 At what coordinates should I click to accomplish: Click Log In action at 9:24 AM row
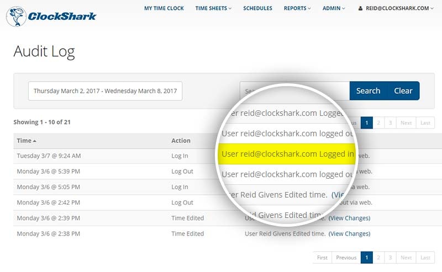180,156
